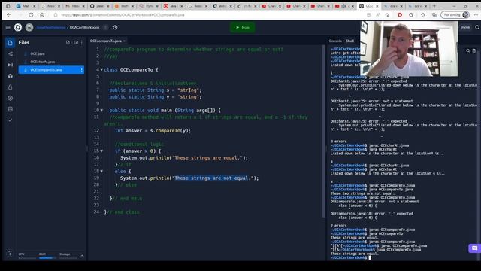Image resolution: width=481 pixels, height=271 pixels.
Task: Open the Secrets lock sidebar icon
Action: click(10, 87)
